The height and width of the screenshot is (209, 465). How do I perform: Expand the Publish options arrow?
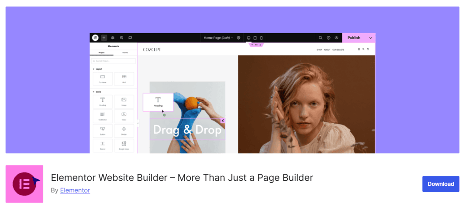coord(371,38)
